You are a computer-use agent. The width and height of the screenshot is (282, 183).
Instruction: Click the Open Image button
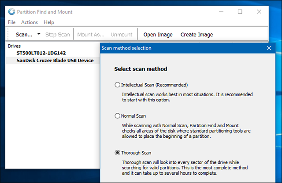(158, 34)
